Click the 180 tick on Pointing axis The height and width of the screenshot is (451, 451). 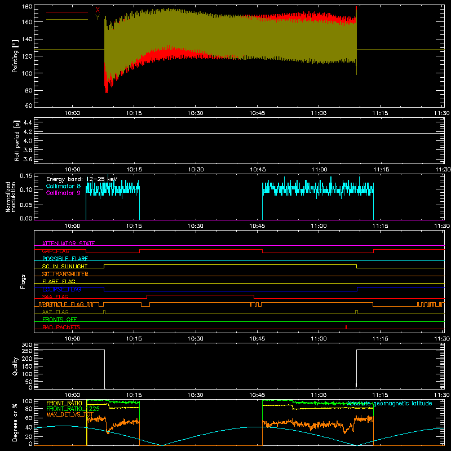[27, 7]
